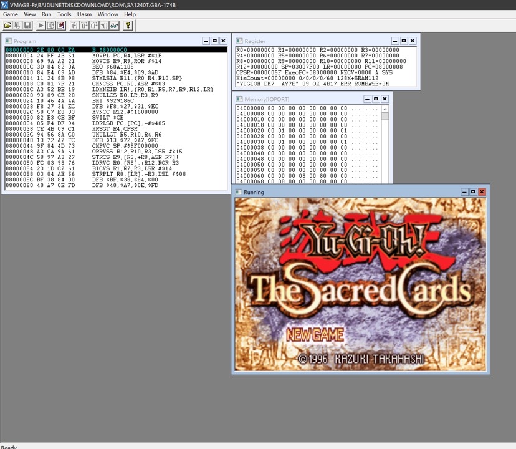Click the step into braces icon

74,26
